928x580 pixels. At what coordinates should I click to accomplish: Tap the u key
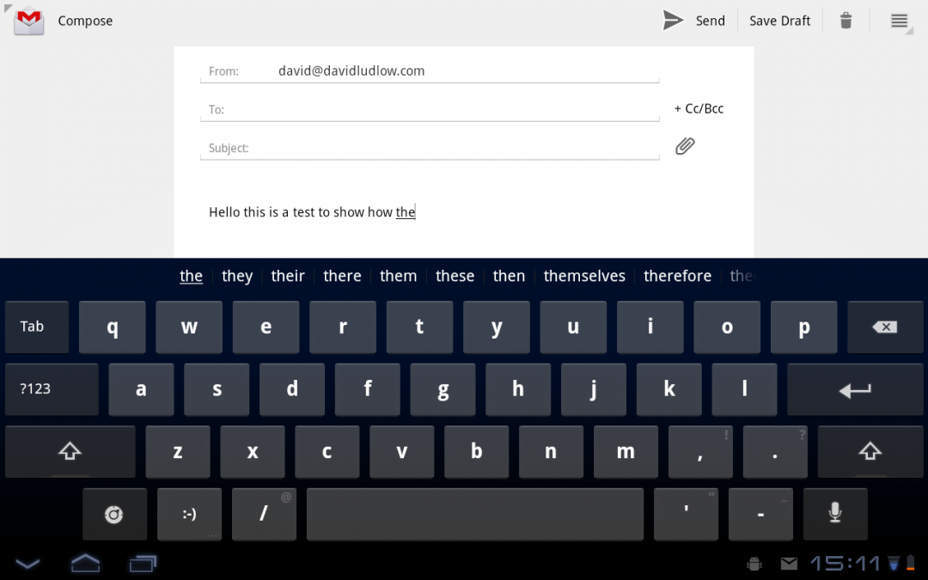click(x=573, y=327)
